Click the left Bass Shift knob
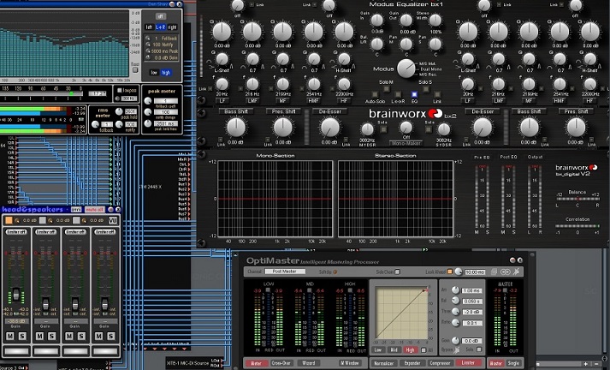The height and width of the screenshot is (370, 610). (236, 128)
